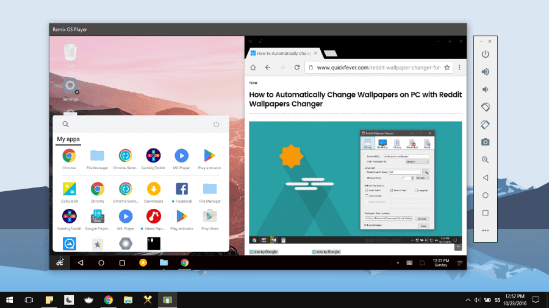Tap Recents square on Remix taskbar
This screenshot has height=308, width=549.
coord(122,262)
